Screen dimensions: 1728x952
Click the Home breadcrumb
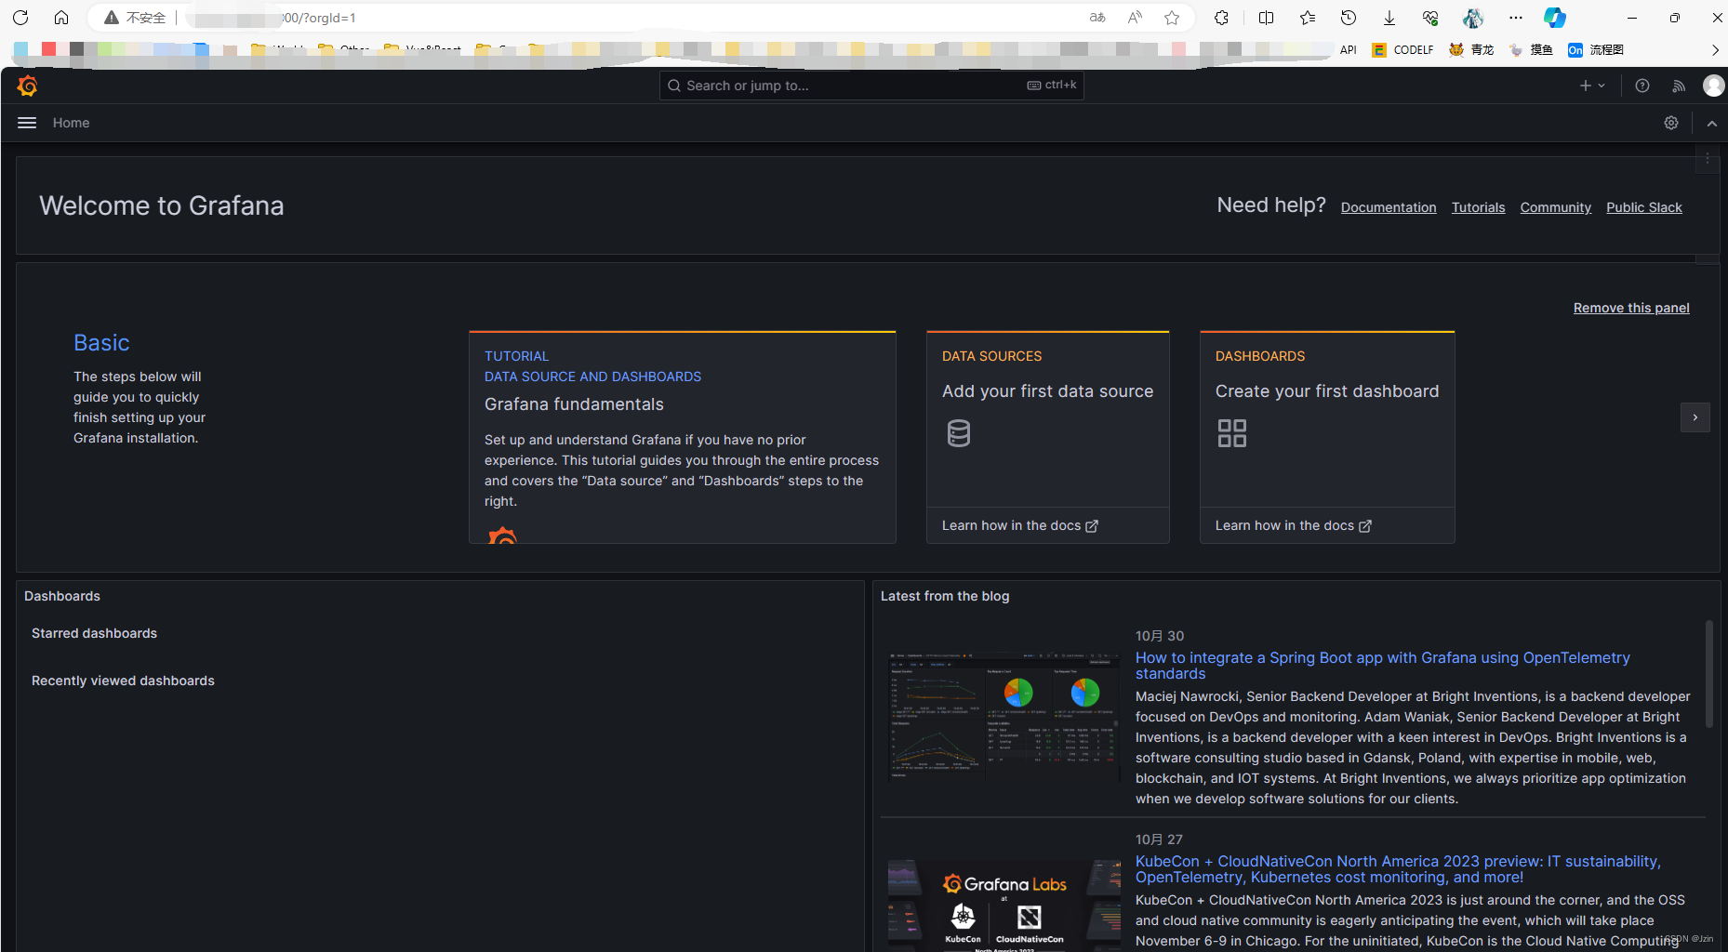[x=71, y=123]
